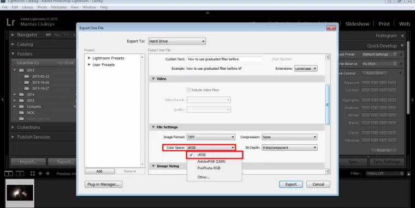Select main window display 1 icon

(x=9, y=173)
